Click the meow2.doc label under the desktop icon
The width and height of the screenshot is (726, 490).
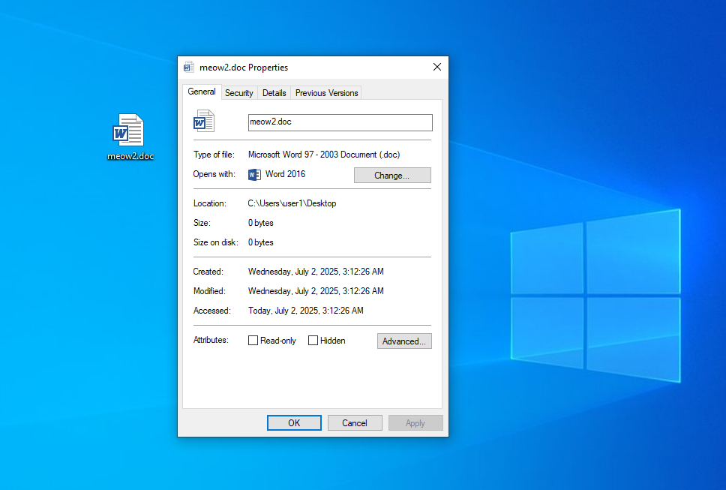pyautogui.click(x=130, y=157)
